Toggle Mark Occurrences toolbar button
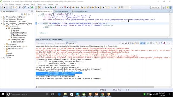Image resolution: width=173 pixels, height=97 pixels. pyautogui.click(x=119, y=8)
